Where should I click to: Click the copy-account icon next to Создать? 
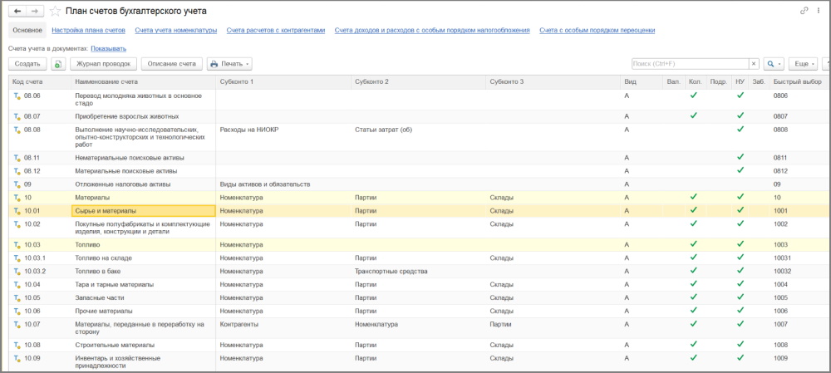pos(57,64)
